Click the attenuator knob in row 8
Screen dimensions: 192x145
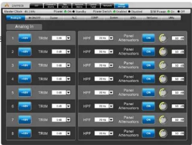click(x=163, y=133)
